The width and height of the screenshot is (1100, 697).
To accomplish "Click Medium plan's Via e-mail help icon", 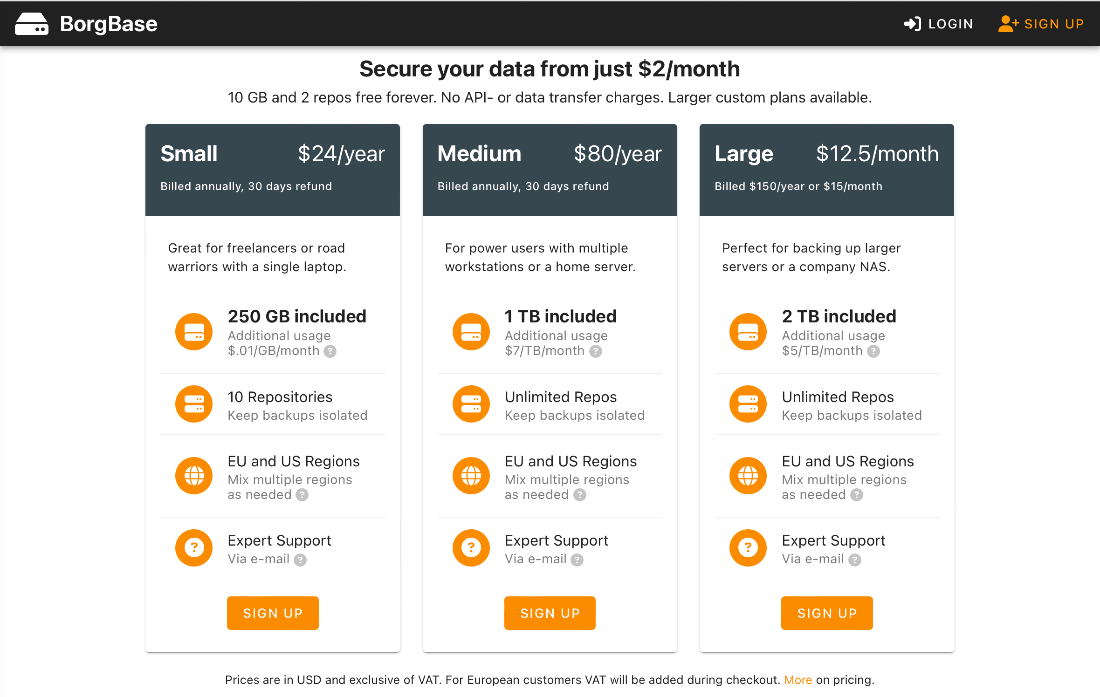I will 577,560.
